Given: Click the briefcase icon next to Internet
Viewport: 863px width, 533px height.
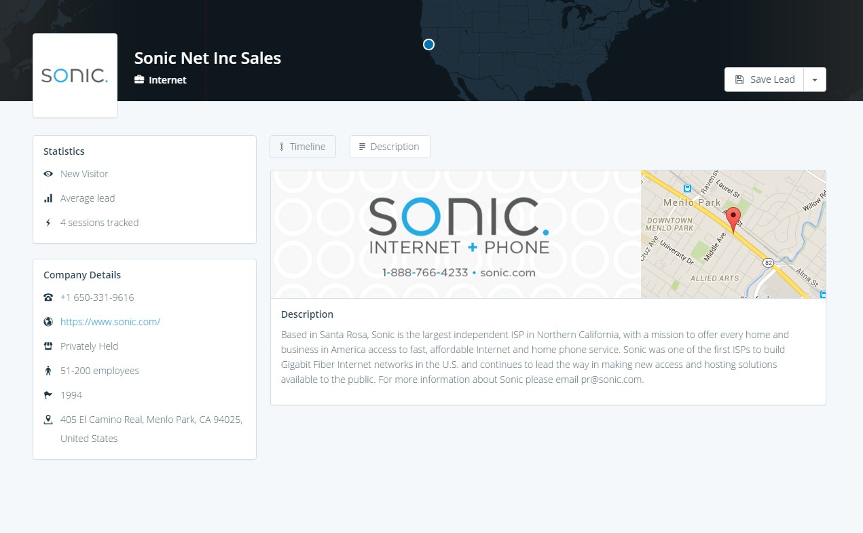Looking at the screenshot, I should 139,79.
